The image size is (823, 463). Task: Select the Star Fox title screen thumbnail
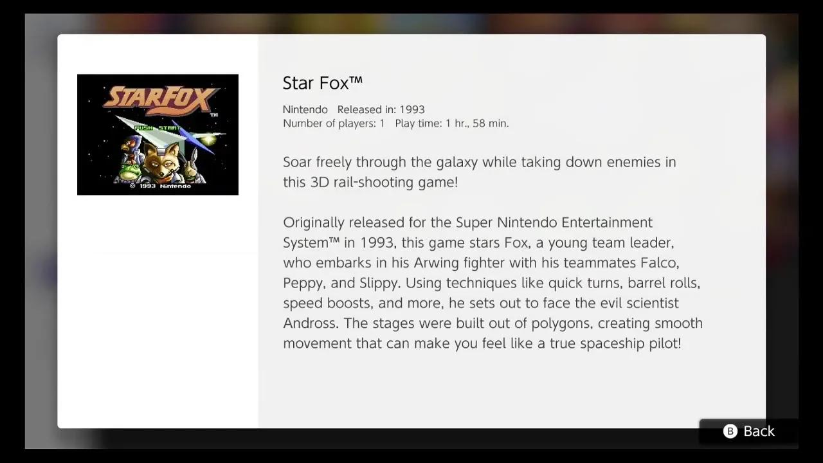[x=158, y=134]
